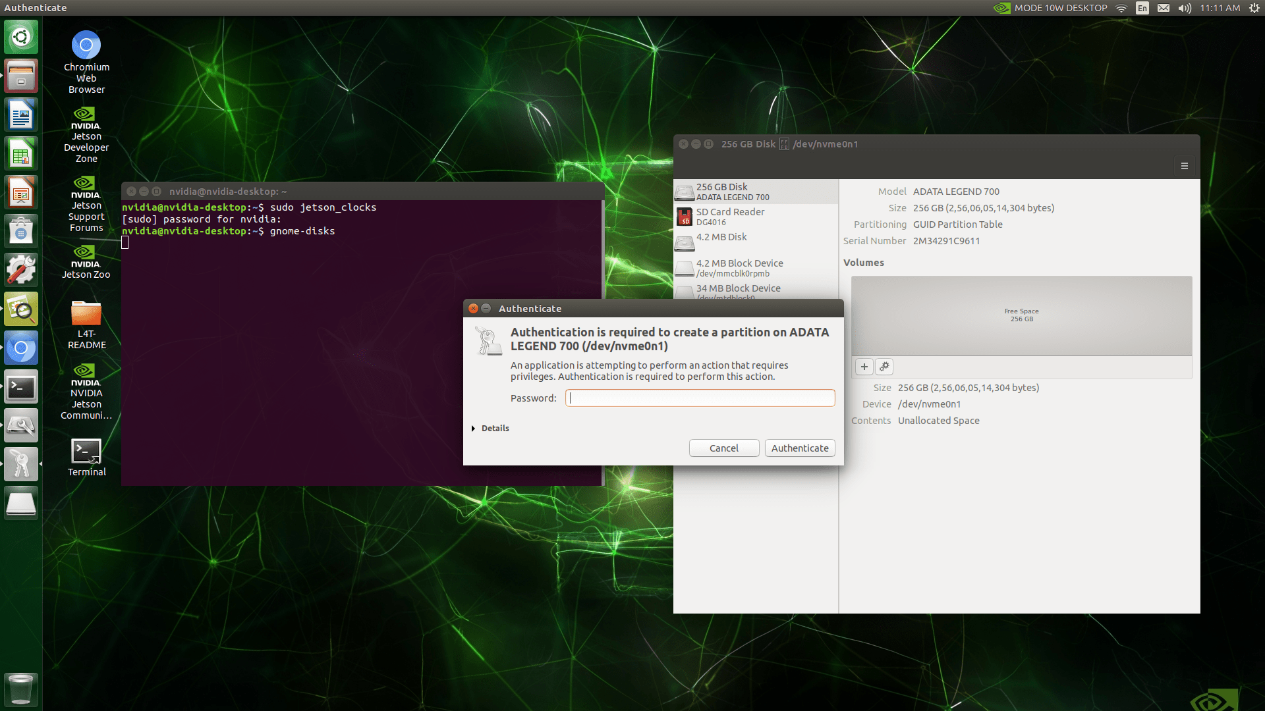Open the volume sound indicator
The width and height of the screenshot is (1265, 711).
coord(1185,8)
